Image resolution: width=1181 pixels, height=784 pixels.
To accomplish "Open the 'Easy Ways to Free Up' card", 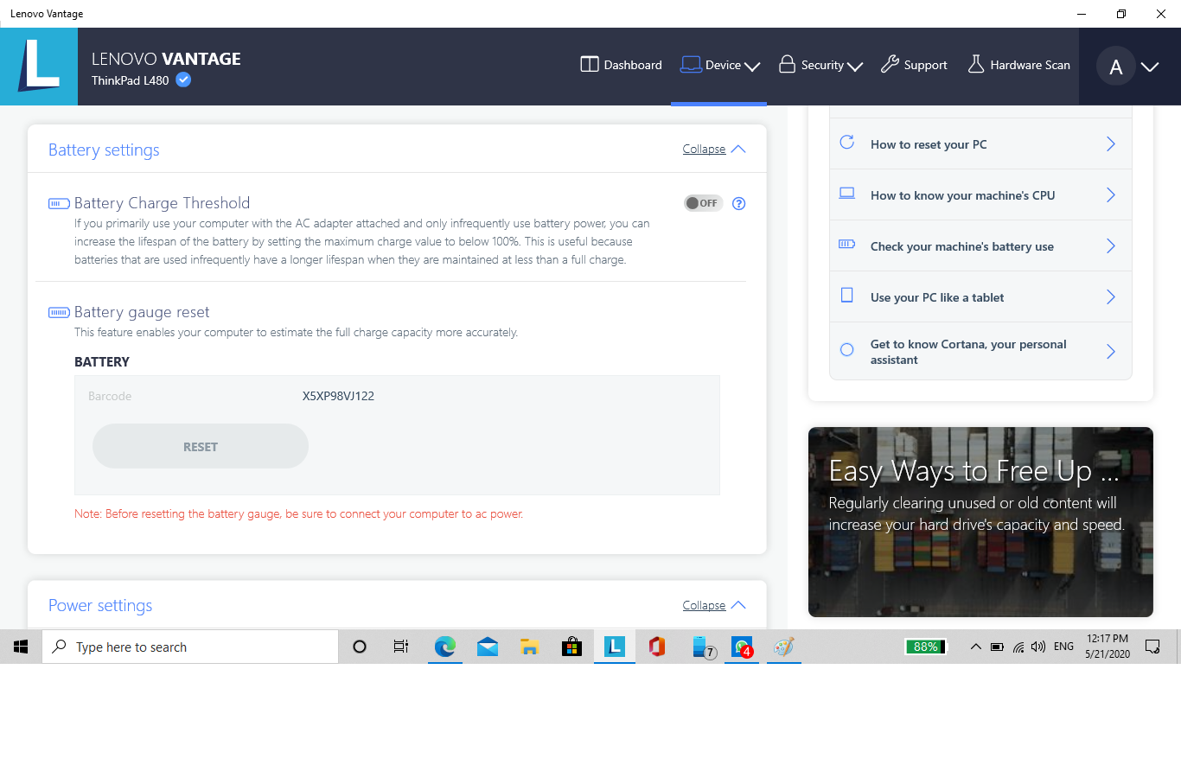I will [x=980, y=521].
